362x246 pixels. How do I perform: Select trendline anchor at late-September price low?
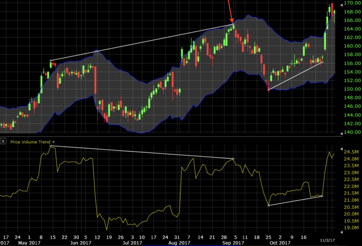[269, 90]
